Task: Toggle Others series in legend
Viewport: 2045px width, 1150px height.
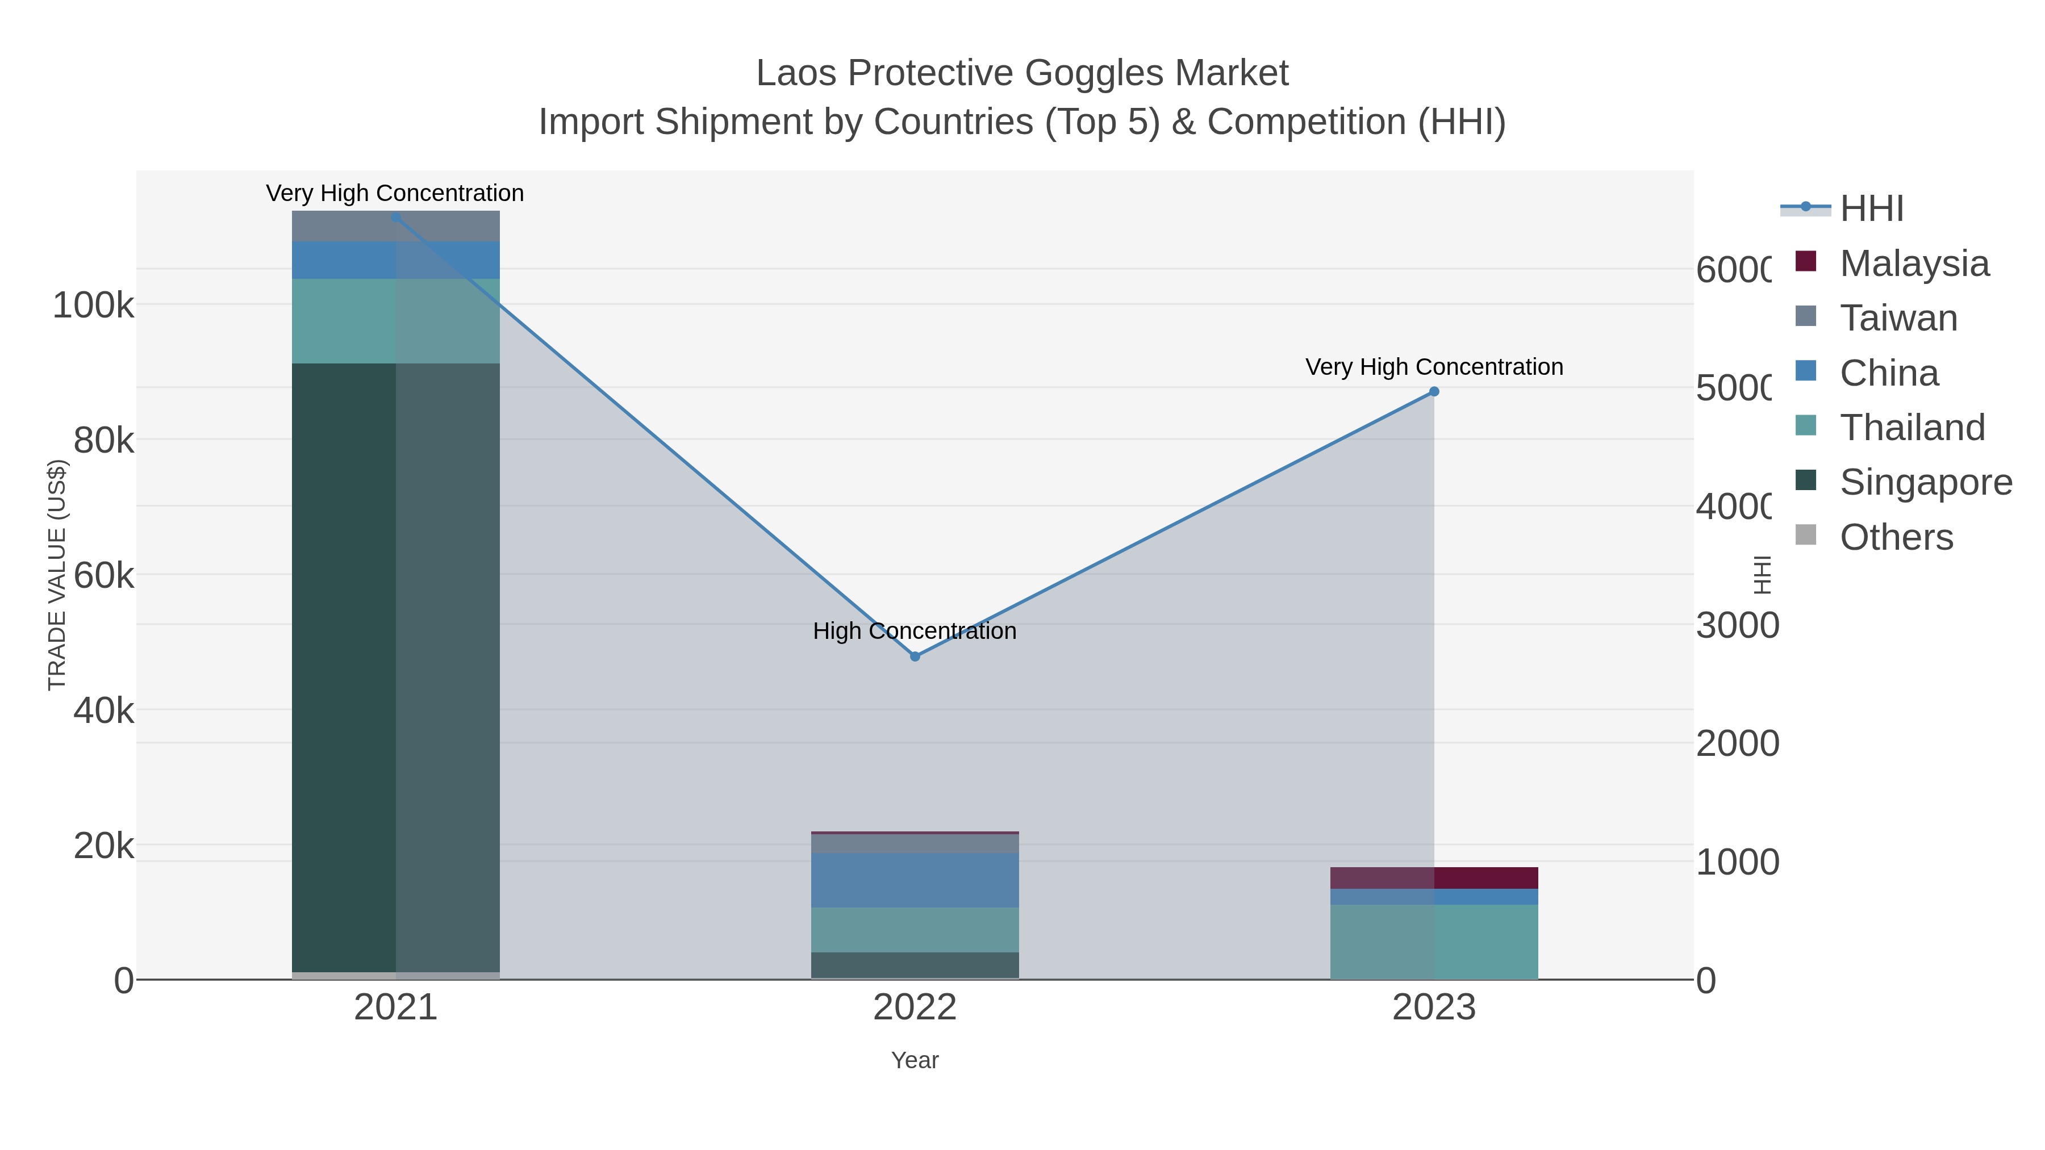Action: pyautogui.click(x=1873, y=537)
